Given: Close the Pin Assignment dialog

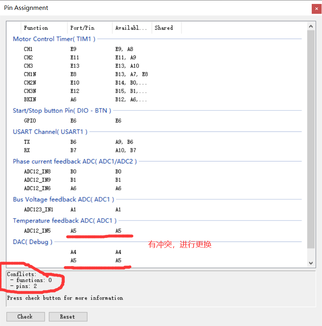Looking at the screenshot, I should pos(316,9).
